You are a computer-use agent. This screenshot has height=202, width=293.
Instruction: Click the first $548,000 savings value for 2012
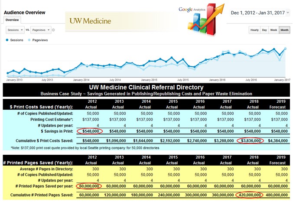point(91,131)
